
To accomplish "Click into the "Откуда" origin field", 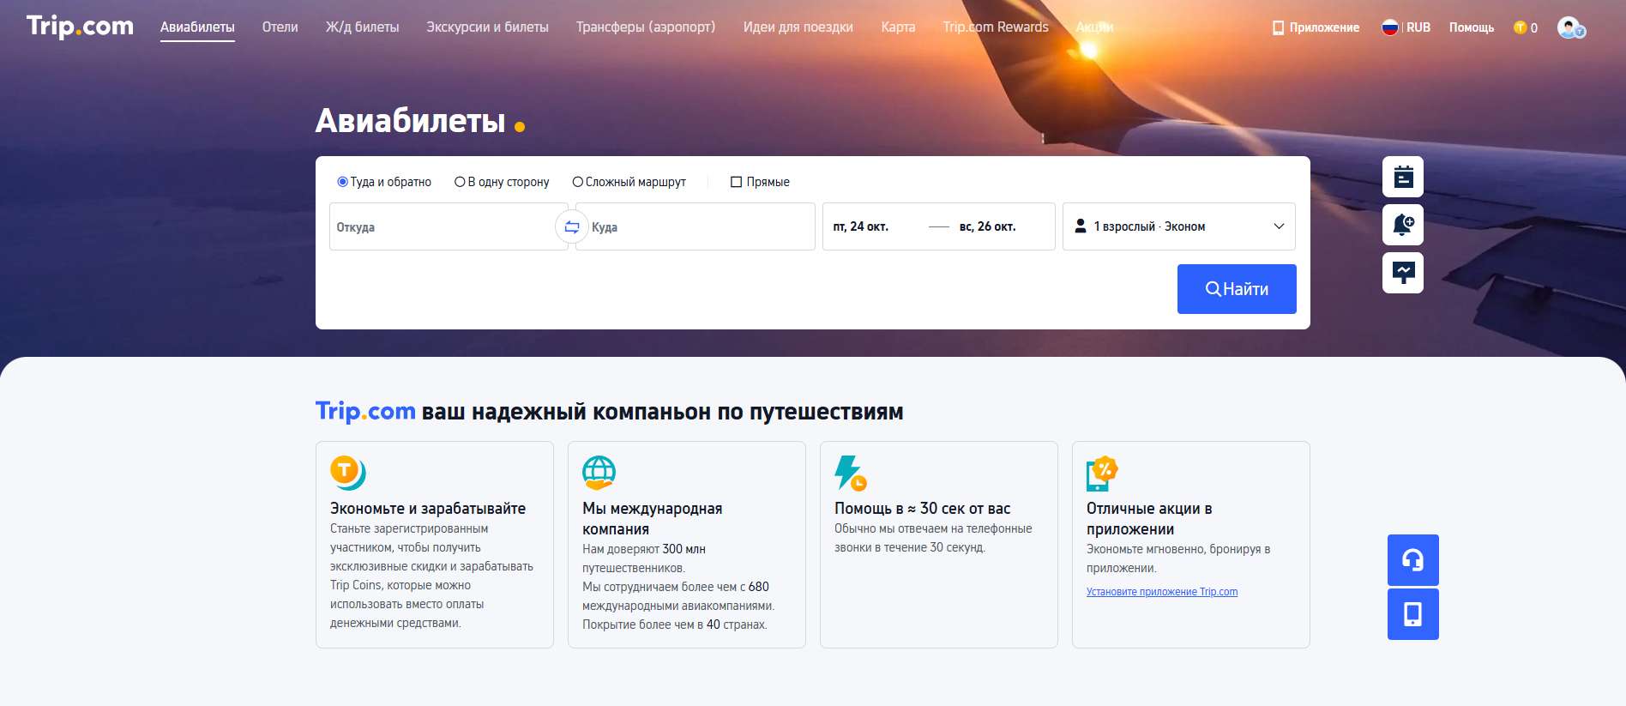I will (x=442, y=226).
